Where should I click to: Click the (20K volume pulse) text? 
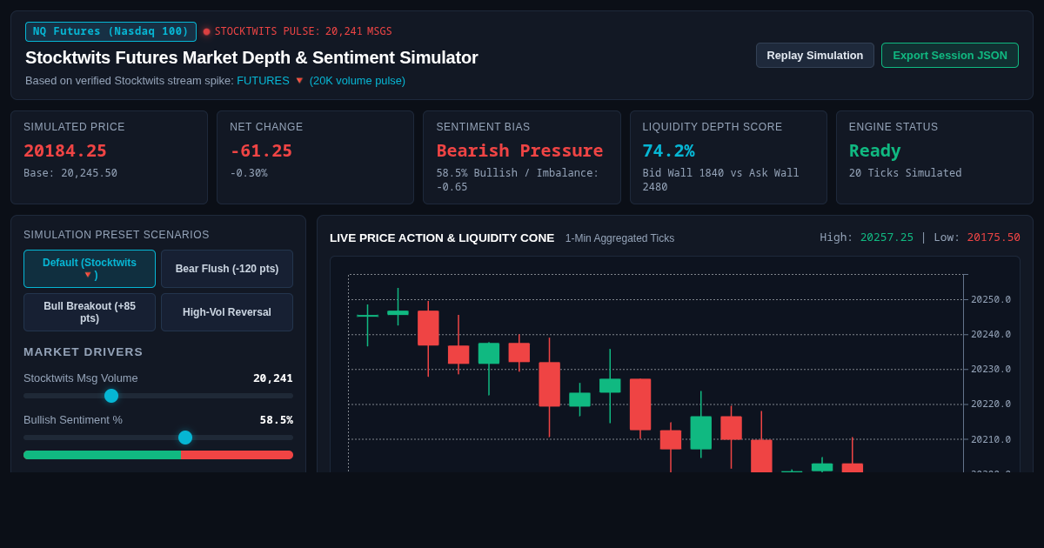[358, 80]
